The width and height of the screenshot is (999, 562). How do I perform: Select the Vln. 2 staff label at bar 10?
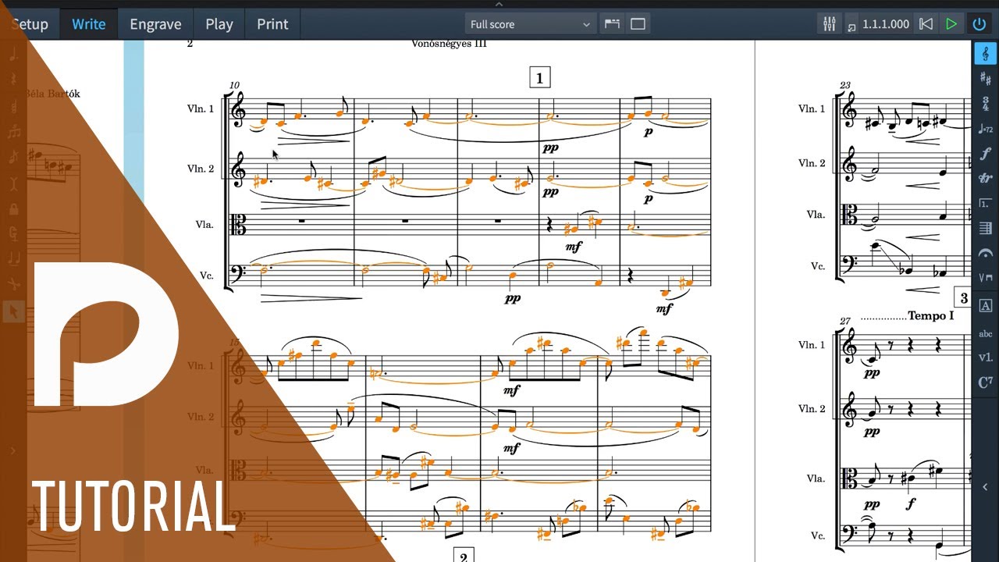coord(201,169)
